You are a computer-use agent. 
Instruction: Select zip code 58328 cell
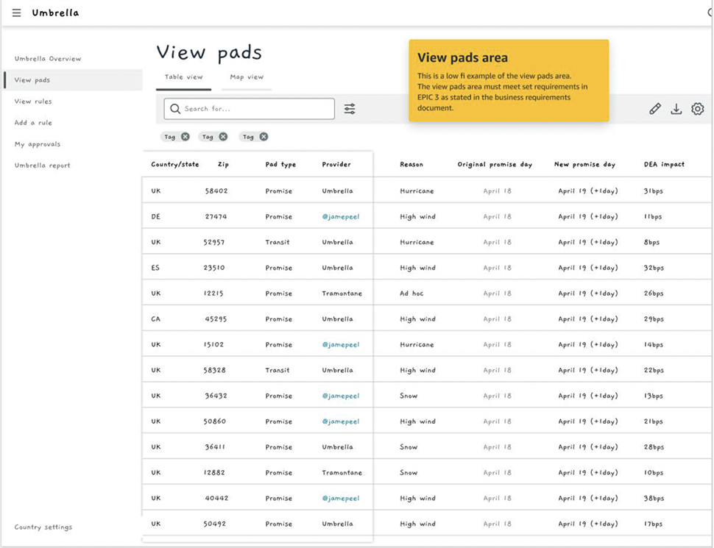tap(214, 370)
